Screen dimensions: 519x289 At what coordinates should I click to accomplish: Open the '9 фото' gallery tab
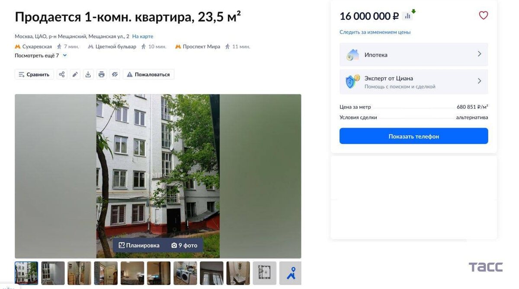tap(184, 245)
